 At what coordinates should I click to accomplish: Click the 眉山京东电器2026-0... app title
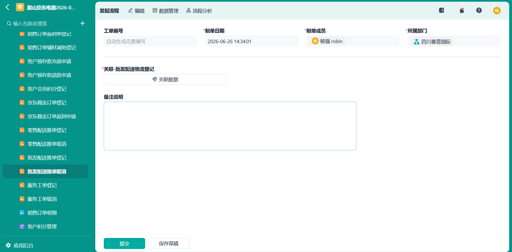click(51, 8)
